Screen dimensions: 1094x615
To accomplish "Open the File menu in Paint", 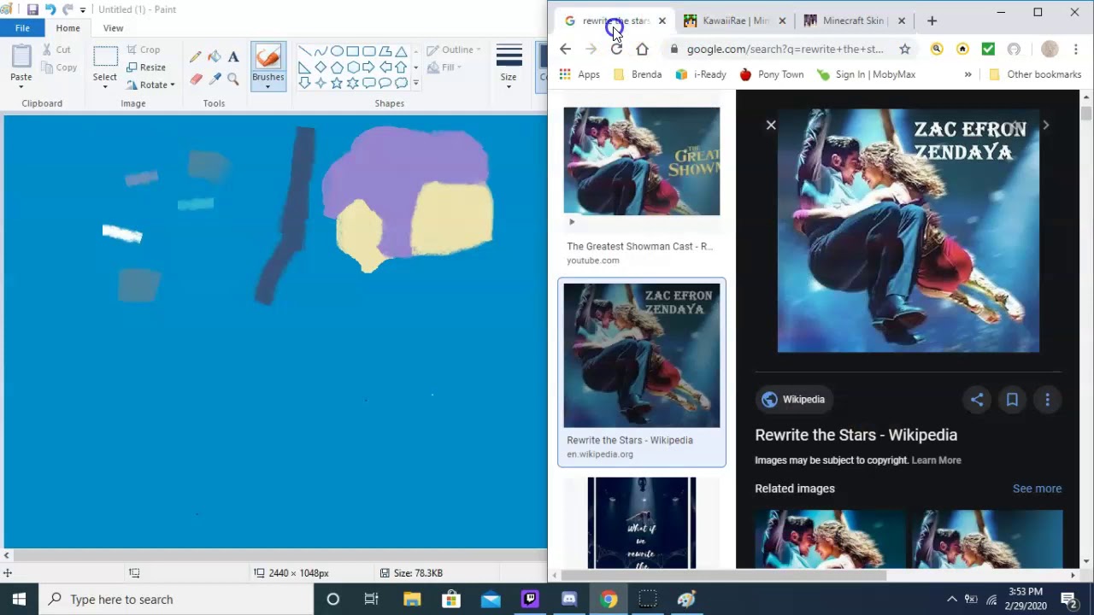I will [x=22, y=28].
